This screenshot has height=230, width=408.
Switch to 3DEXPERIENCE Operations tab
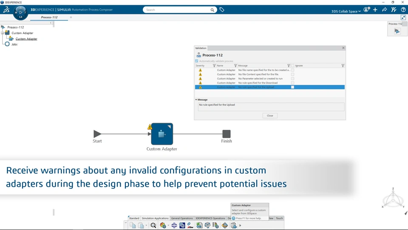(210, 218)
